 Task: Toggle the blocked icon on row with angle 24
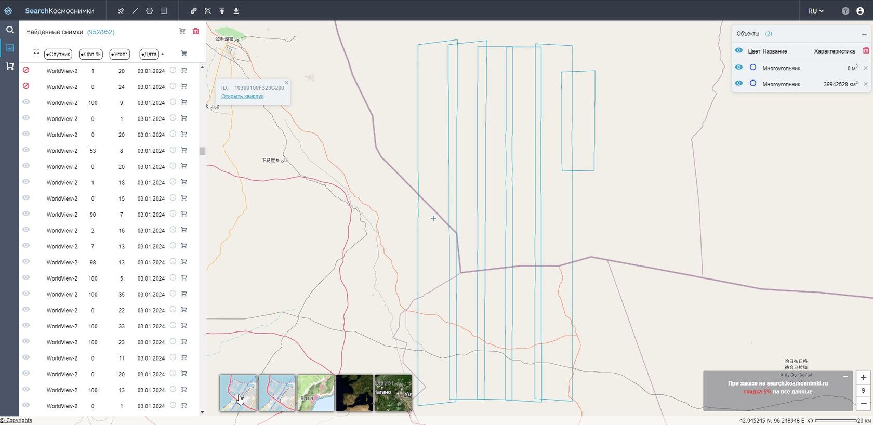(26, 86)
